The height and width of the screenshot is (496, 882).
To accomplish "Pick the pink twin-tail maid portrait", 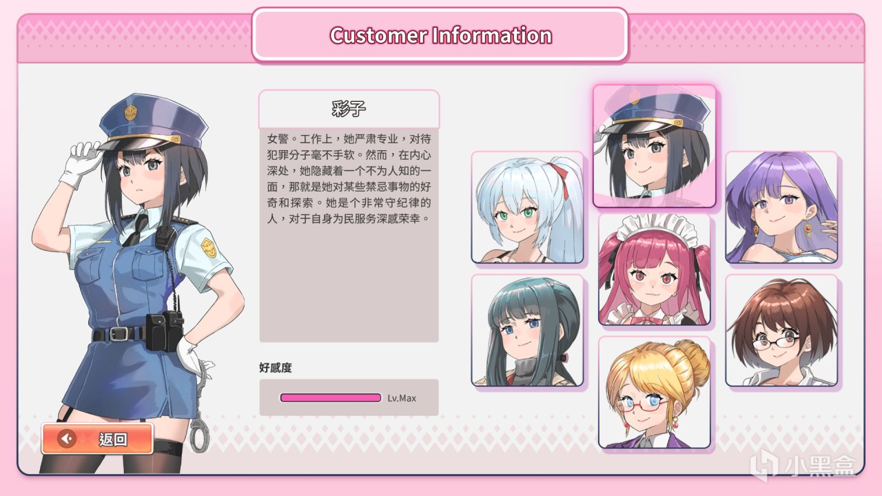I will coord(654,269).
